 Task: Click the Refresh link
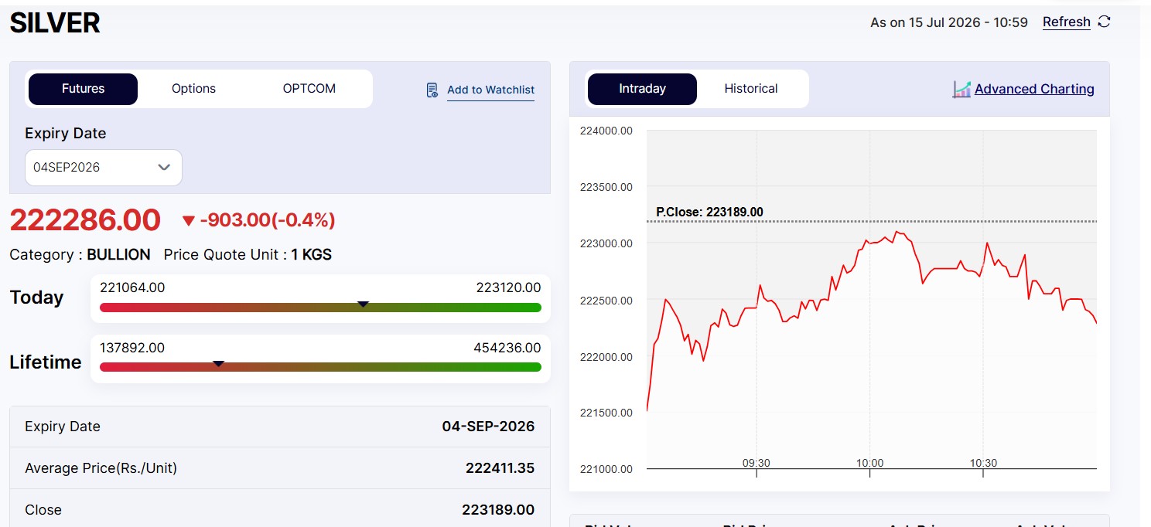(1066, 22)
